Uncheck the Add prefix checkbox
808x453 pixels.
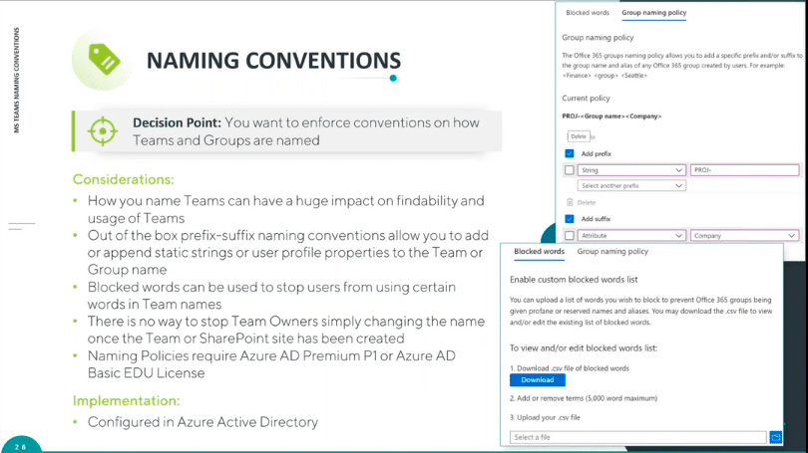[570, 154]
